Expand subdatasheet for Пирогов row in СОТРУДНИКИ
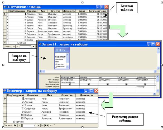The image size is (163, 130). click(x=7, y=31)
